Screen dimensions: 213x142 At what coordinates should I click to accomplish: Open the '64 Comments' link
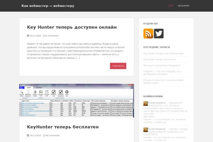pos(53,136)
